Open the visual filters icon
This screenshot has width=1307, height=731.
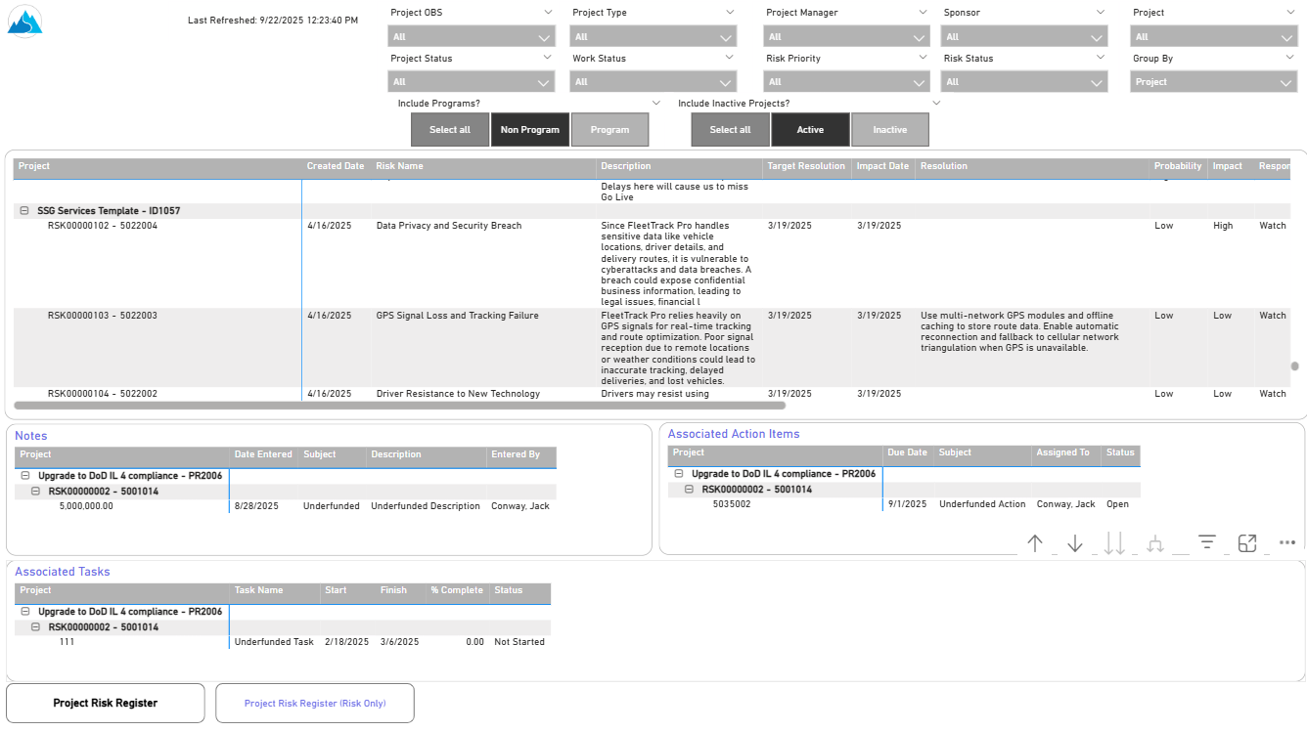pos(1207,543)
